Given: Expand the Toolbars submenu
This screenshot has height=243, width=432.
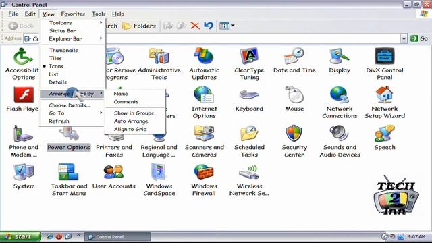Looking at the screenshot, I should [73, 22].
